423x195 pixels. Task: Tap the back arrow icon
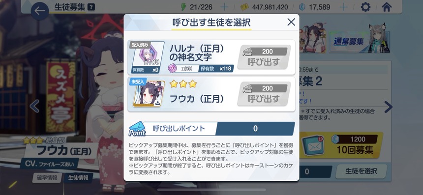click(40, 11)
